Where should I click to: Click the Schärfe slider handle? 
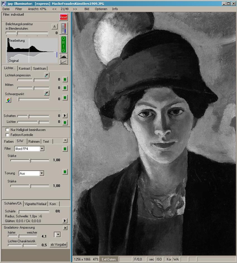click(x=18, y=212)
